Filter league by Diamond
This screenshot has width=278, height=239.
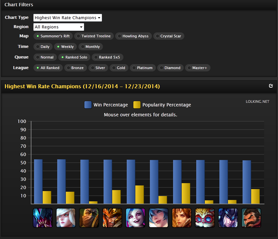click(170, 68)
